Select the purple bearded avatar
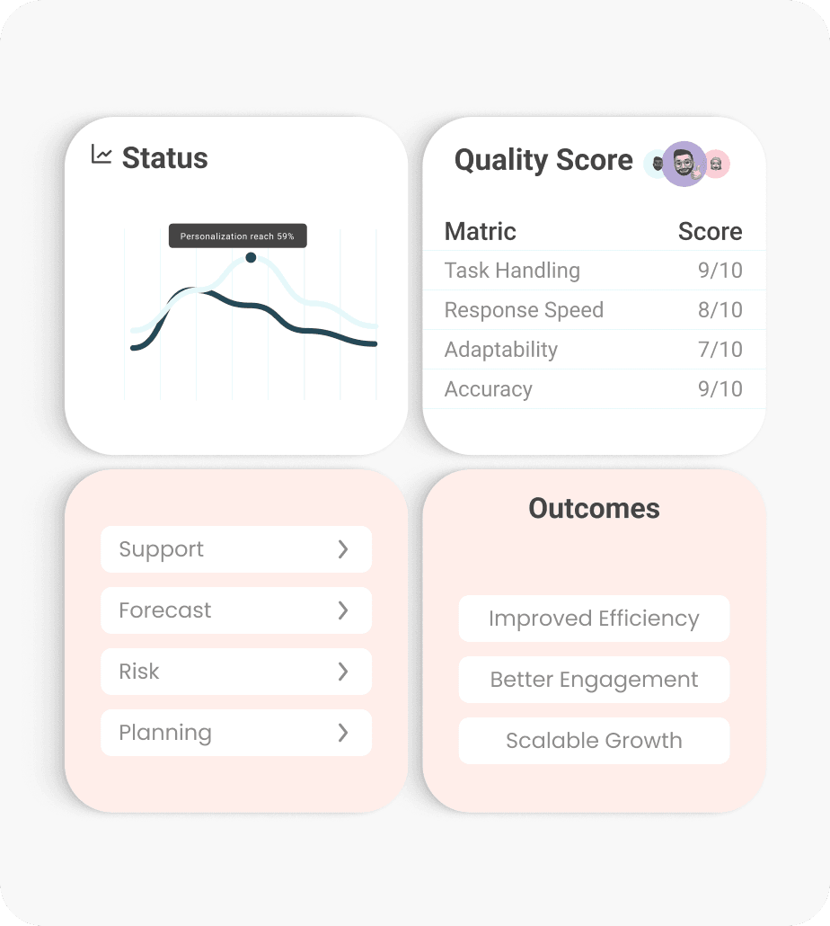This screenshot has height=926, width=830. (x=684, y=165)
